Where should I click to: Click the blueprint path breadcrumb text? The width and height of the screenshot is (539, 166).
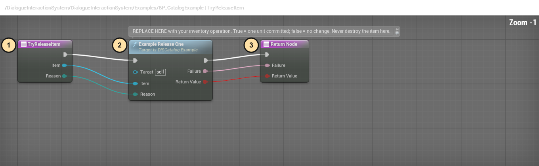tap(124, 8)
